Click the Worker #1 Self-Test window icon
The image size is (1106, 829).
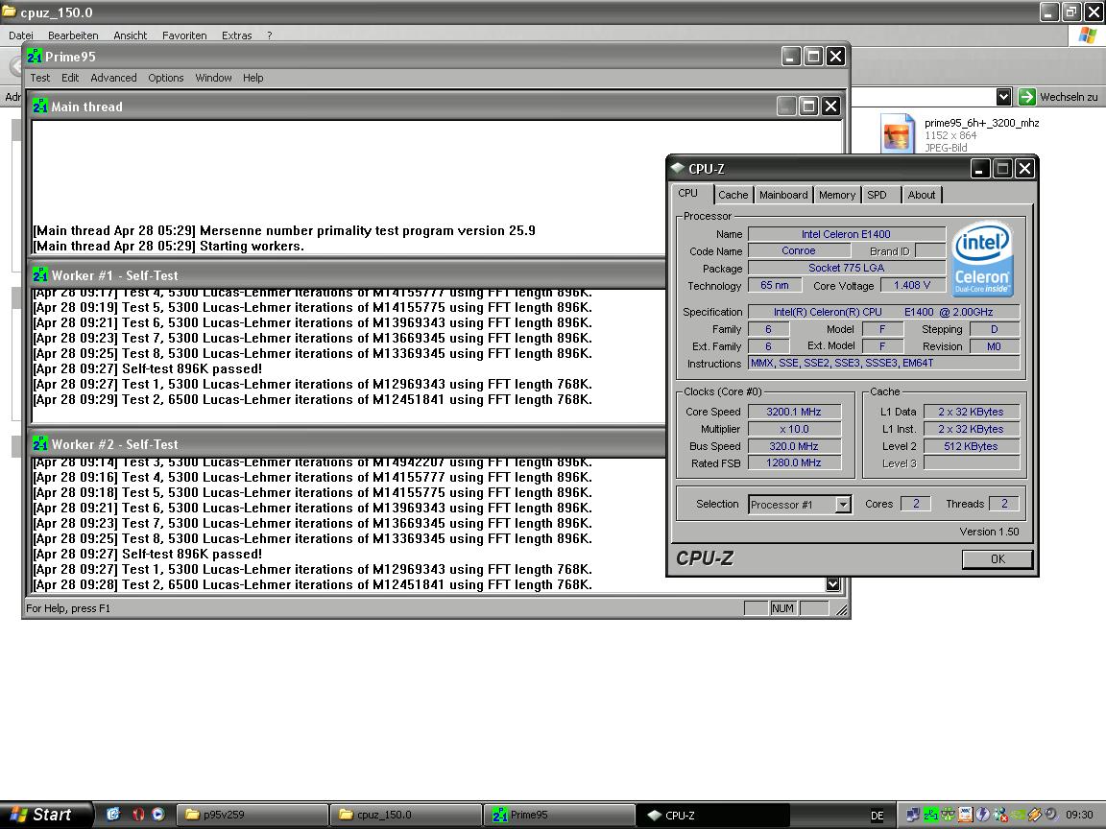(x=40, y=275)
